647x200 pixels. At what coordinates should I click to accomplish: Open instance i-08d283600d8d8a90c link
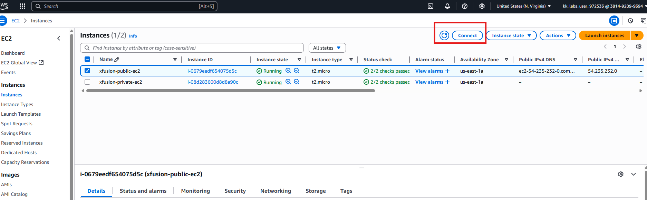pyautogui.click(x=213, y=82)
